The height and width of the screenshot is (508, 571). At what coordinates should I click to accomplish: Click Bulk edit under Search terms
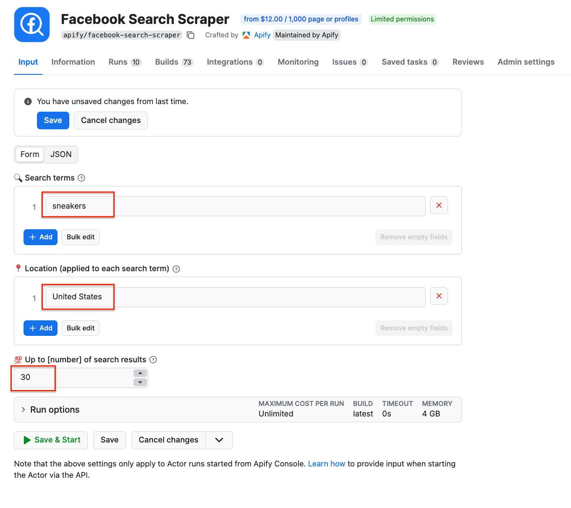click(x=80, y=237)
